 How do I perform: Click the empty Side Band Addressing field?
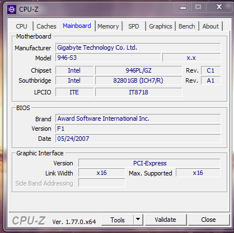(x=102, y=183)
